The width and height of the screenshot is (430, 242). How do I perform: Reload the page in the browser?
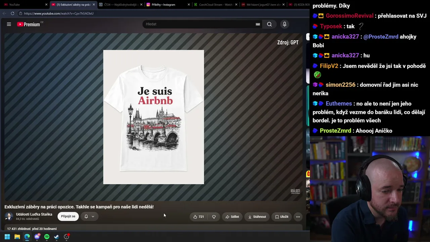[12, 13]
